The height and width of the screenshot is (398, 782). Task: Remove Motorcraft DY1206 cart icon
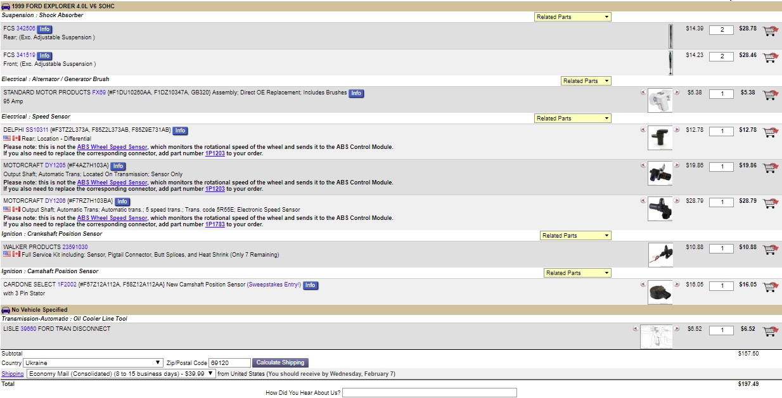point(770,203)
